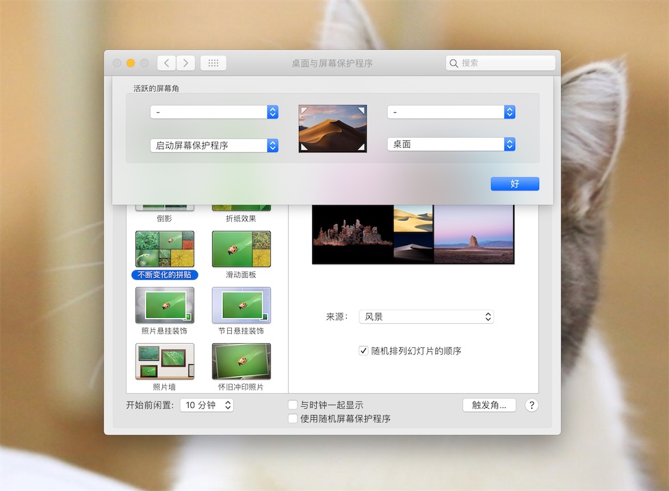Open the top-left hot corner dropdown
The width and height of the screenshot is (669, 491).
pos(214,112)
